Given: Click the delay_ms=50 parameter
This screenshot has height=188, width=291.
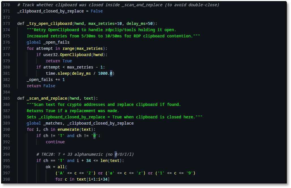Looking at the screenshot, I should click(140, 24).
